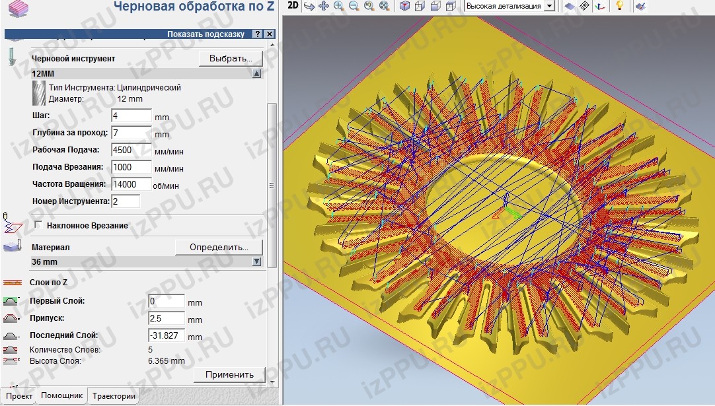This screenshot has height=406, width=715.
Task: Activate the pan view tool
Action: point(324,6)
